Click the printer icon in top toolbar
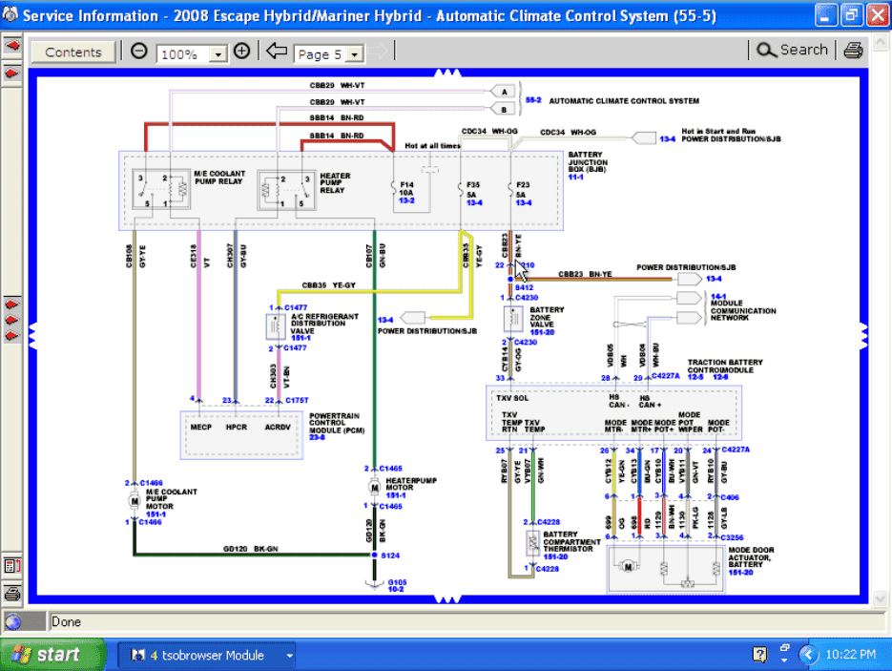This screenshot has height=671, width=892. [x=853, y=52]
